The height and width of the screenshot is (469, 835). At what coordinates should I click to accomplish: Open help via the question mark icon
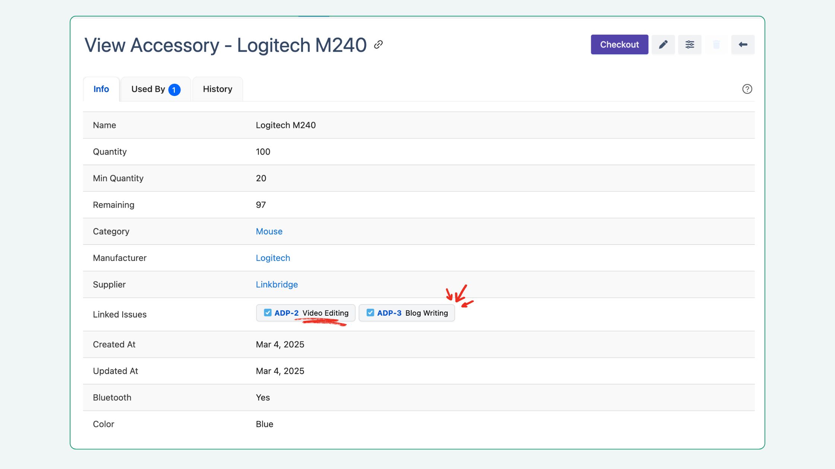click(747, 89)
